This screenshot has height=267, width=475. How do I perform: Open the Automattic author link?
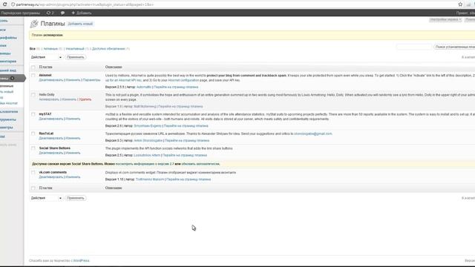pyautogui.click(x=144, y=88)
